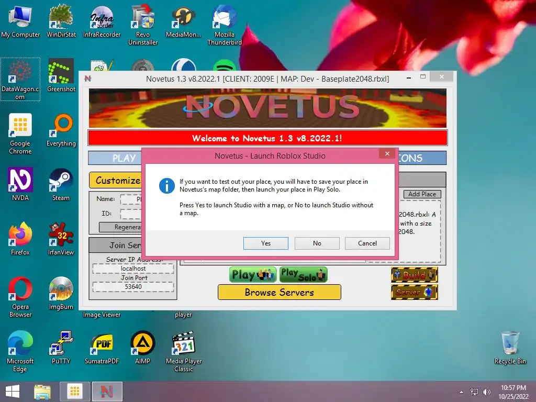Click No to launch Studio without map
The width and height of the screenshot is (536, 402).
click(317, 243)
